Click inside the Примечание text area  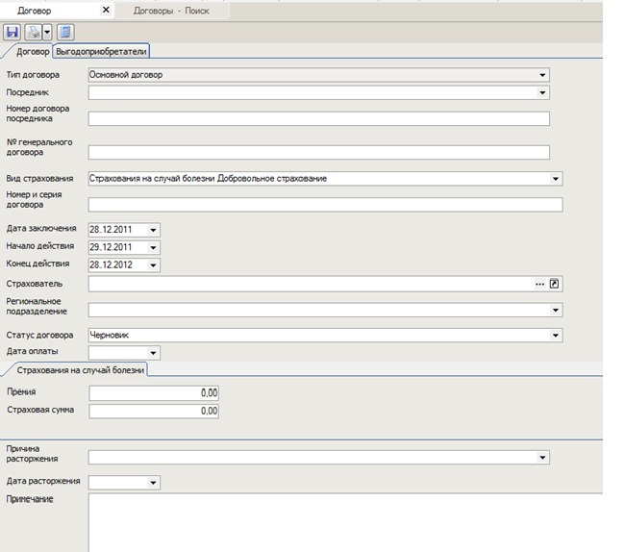[344, 522]
